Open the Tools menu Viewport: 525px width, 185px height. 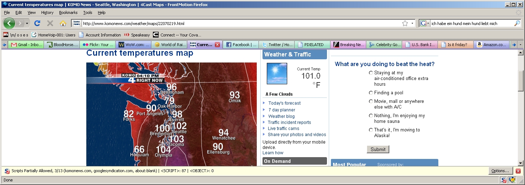88,12
